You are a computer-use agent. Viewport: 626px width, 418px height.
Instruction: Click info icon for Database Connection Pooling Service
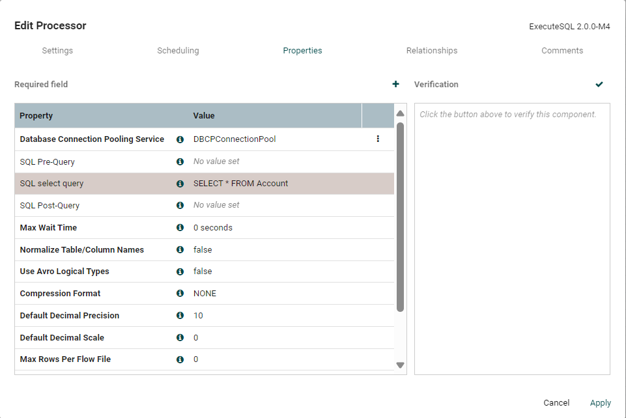(x=180, y=139)
